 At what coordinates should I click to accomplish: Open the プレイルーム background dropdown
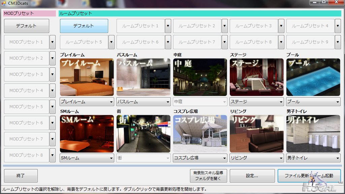pyautogui.click(x=87, y=102)
